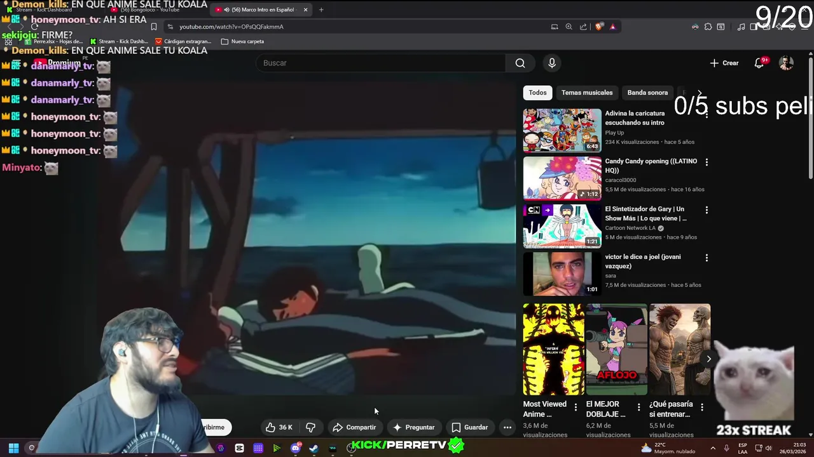The height and width of the screenshot is (457, 814).
Task: Open AFLOJO El MEJOR DOBLAJE short thumbnail
Action: (616, 349)
